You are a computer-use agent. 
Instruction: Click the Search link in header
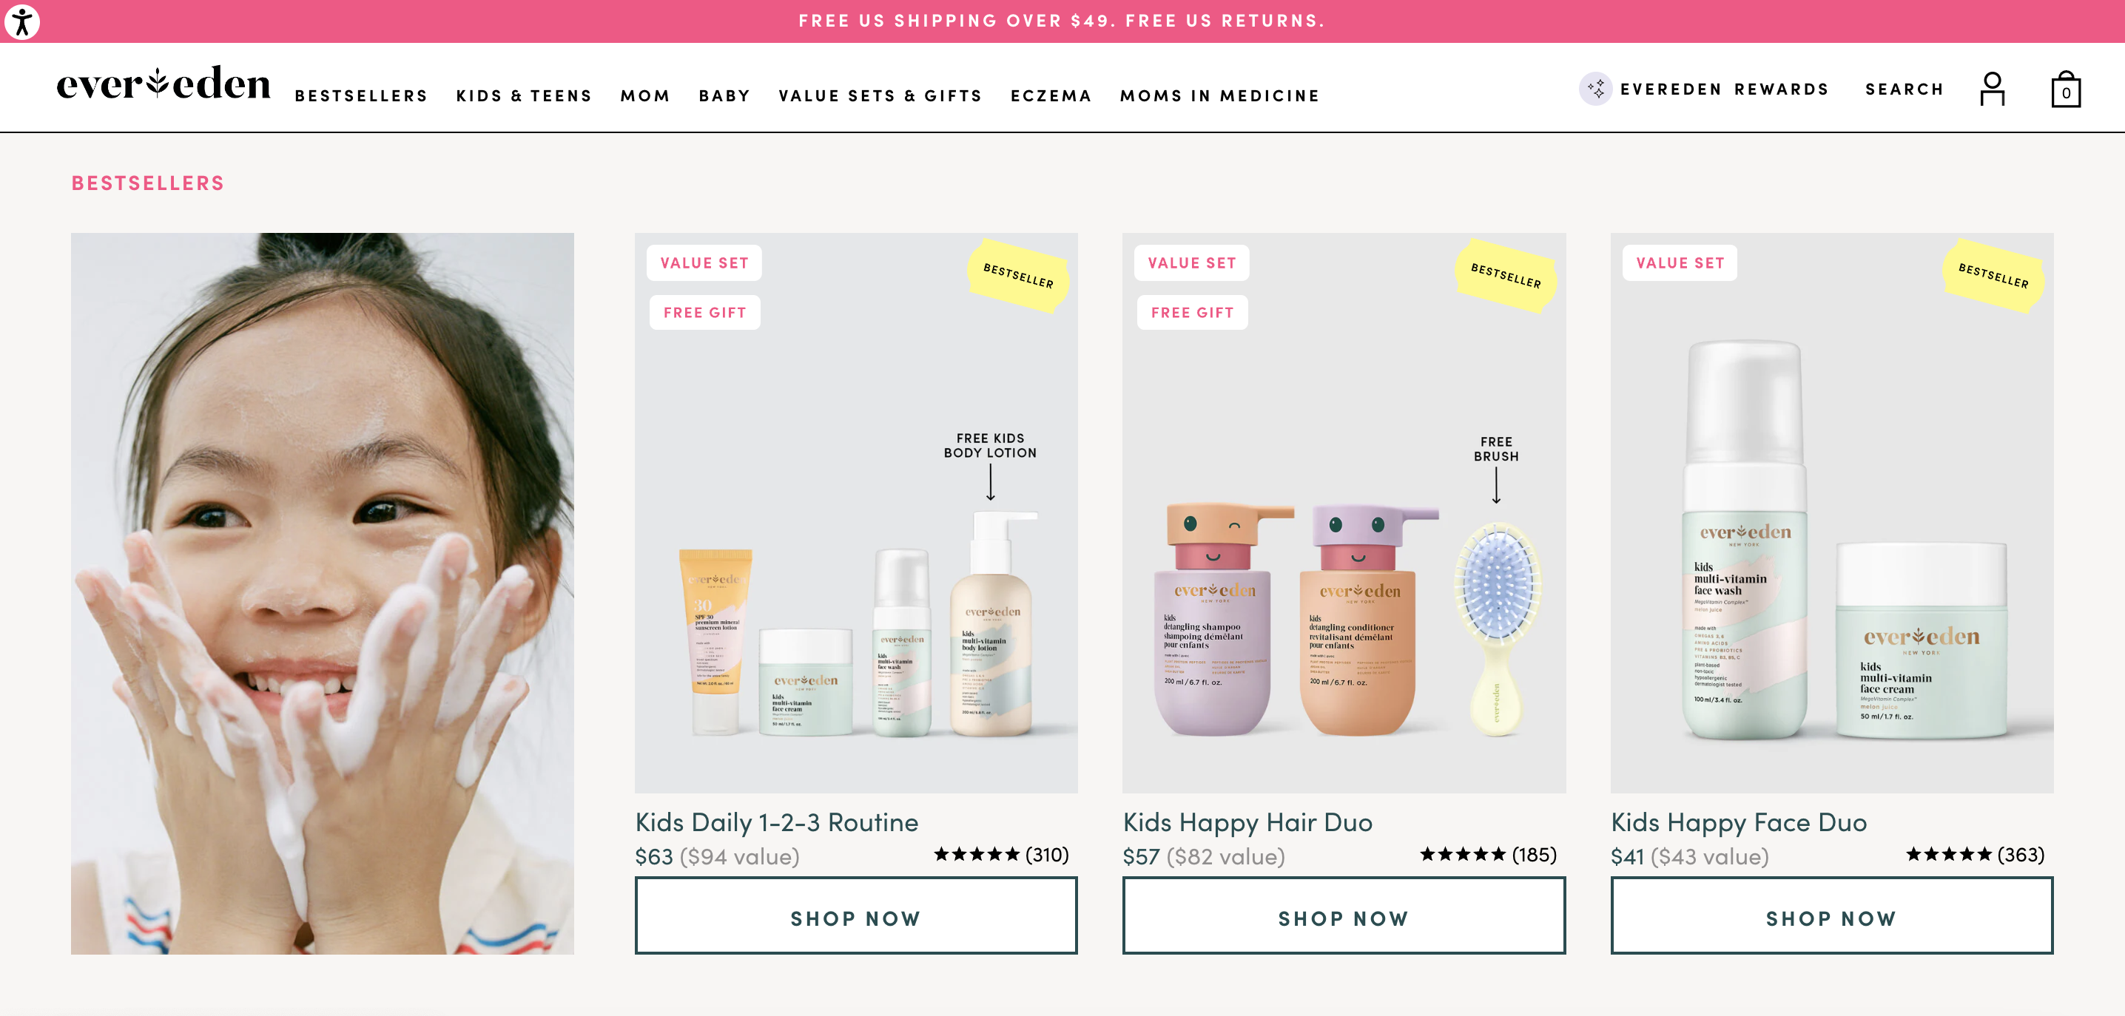coord(1904,89)
